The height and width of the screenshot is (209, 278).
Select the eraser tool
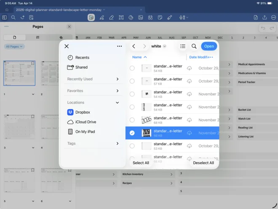coord(112,17)
